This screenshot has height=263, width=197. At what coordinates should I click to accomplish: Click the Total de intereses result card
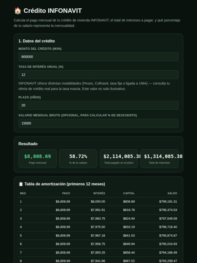tap(159, 159)
